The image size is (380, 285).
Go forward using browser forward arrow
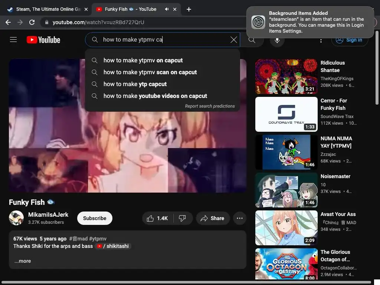pyautogui.click(x=20, y=22)
